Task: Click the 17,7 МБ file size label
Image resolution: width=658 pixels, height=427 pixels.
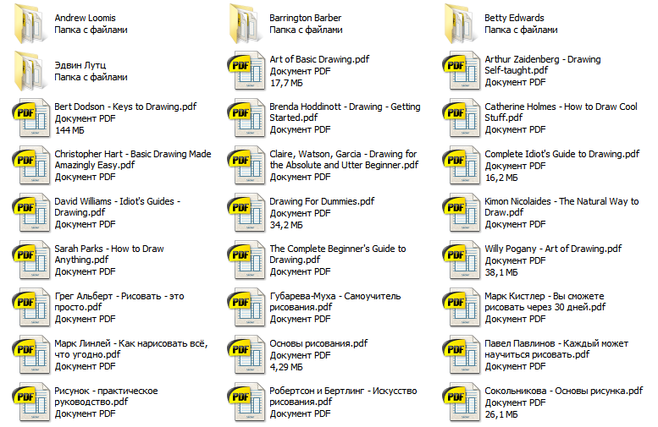Action: pos(286,83)
